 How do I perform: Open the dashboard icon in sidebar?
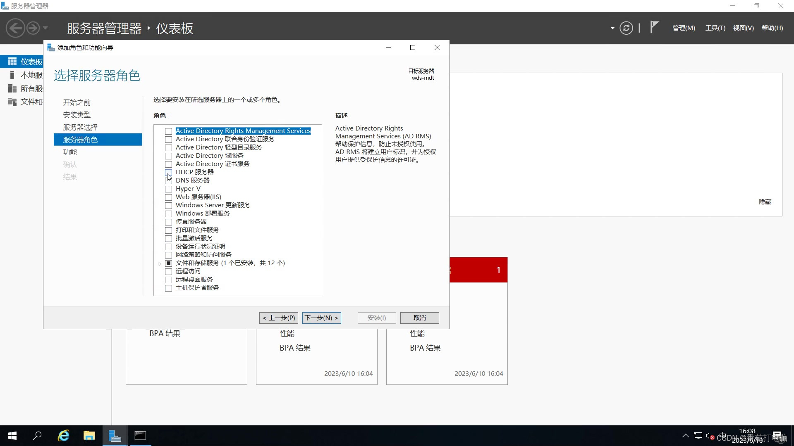[12, 62]
